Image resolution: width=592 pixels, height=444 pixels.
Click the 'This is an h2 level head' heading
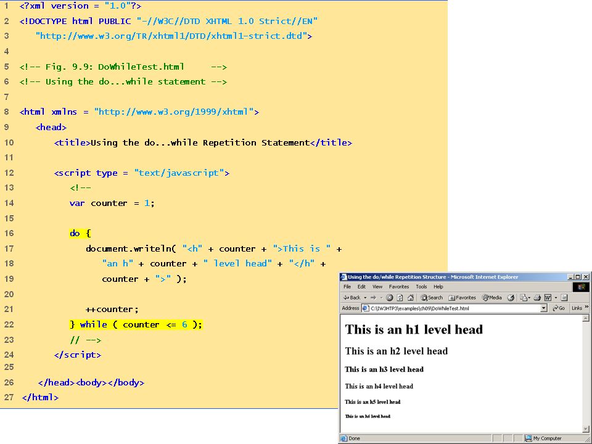(x=396, y=351)
